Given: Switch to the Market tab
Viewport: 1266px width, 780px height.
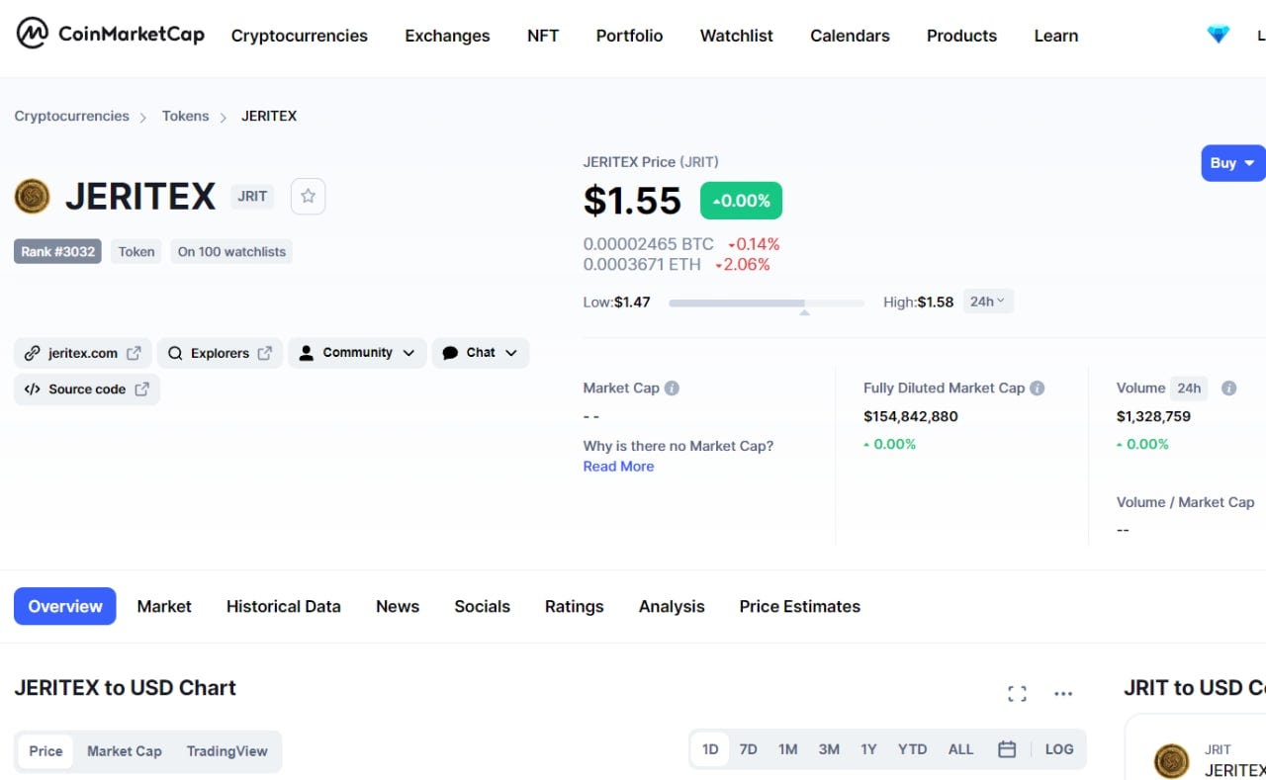Looking at the screenshot, I should (x=164, y=606).
